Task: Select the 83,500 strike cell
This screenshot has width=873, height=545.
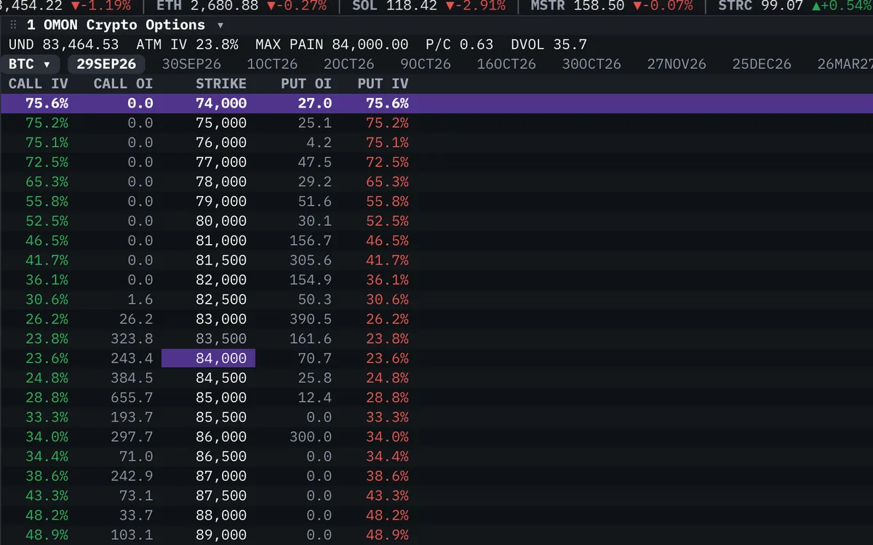Action: pyautogui.click(x=221, y=339)
